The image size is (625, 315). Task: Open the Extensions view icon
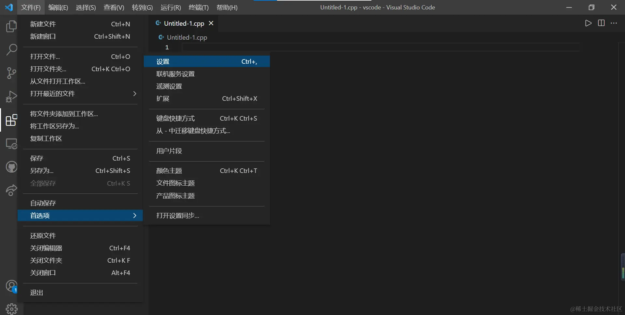[x=11, y=120]
